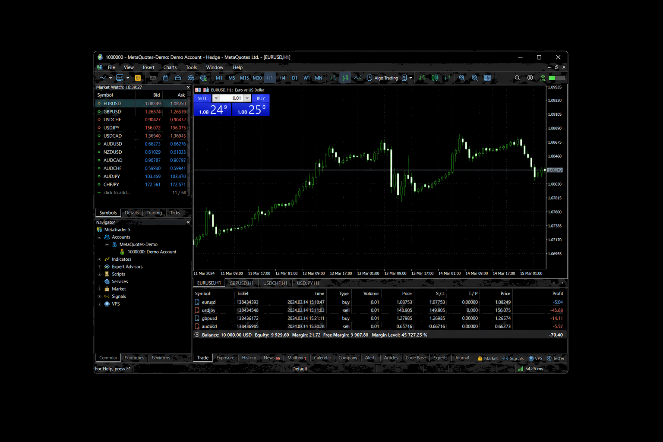Select the gbpusd position row in Trade tab
The height and width of the screenshot is (442, 663).
380,319
